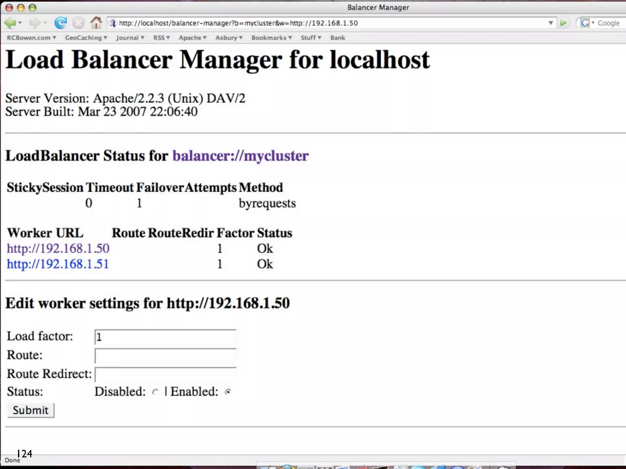Select the Disabled status radio button
Viewport: 626px width, 469px height.
155,392
